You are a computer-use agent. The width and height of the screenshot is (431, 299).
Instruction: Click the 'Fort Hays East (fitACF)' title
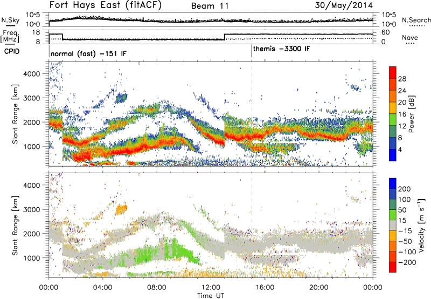pos(106,5)
